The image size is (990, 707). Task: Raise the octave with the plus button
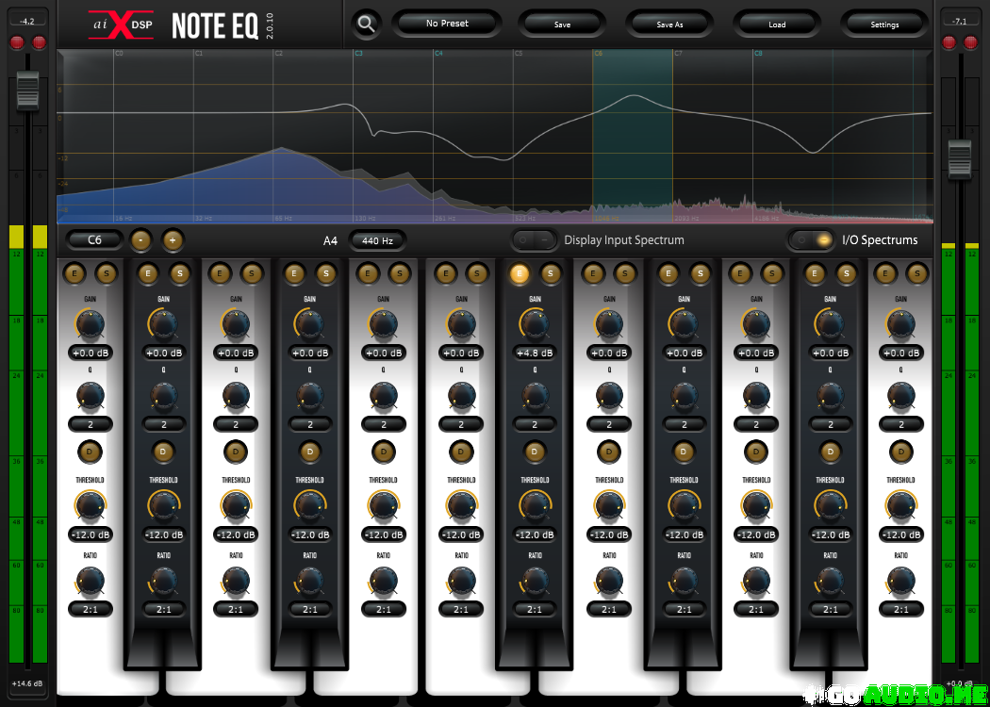pyautogui.click(x=173, y=239)
